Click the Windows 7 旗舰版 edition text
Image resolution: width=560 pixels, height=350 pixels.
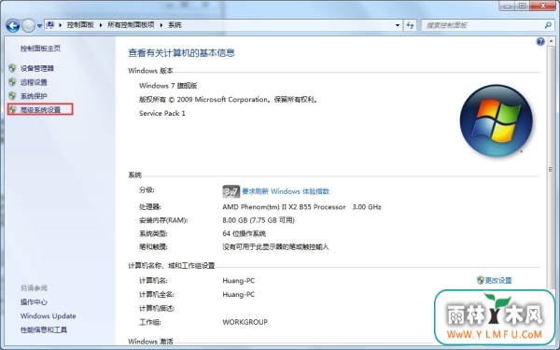[168, 85]
